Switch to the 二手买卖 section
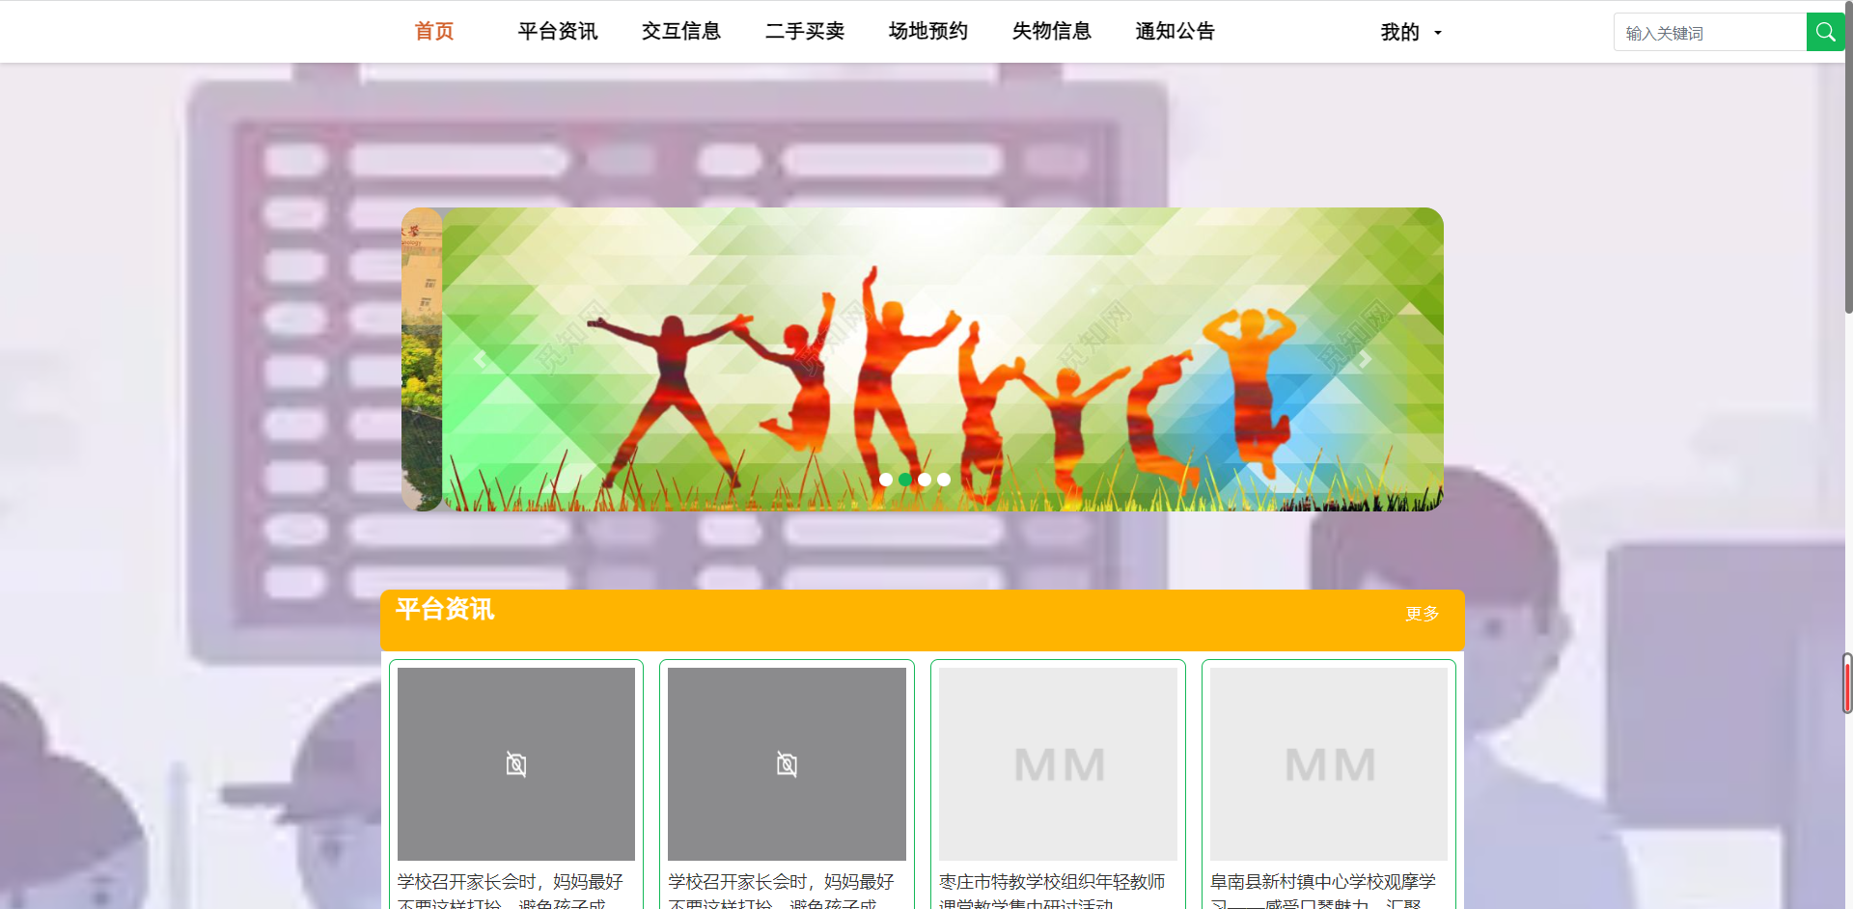The image size is (1853, 909). pyautogui.click(x=805, y=30)
